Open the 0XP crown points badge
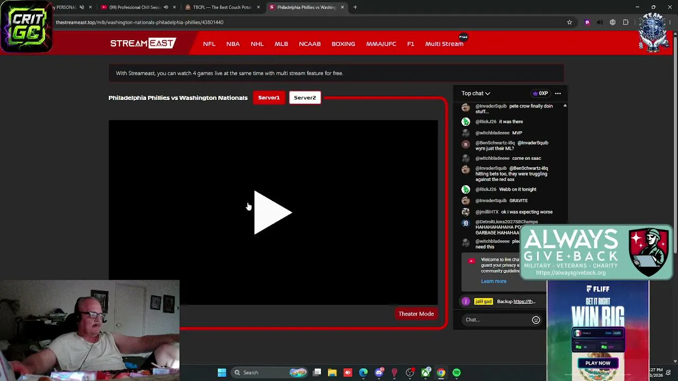Screen dimensions: 678x381 (x=540, y=93)
